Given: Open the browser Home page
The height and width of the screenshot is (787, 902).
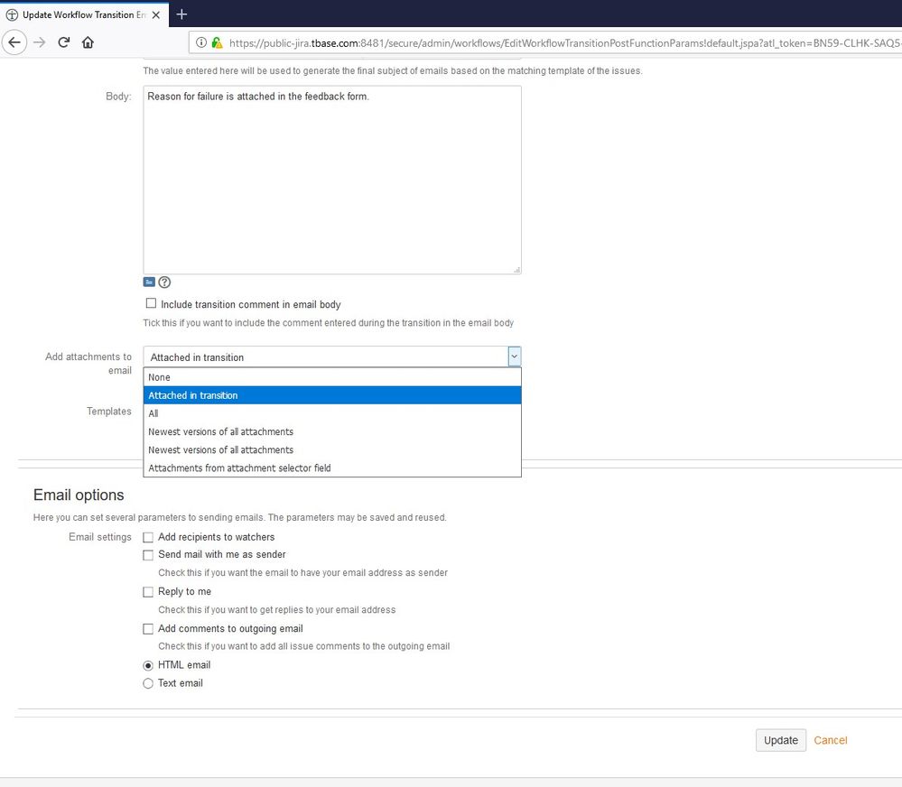Looking at the screenshot, I should click(x=88, y=42).
